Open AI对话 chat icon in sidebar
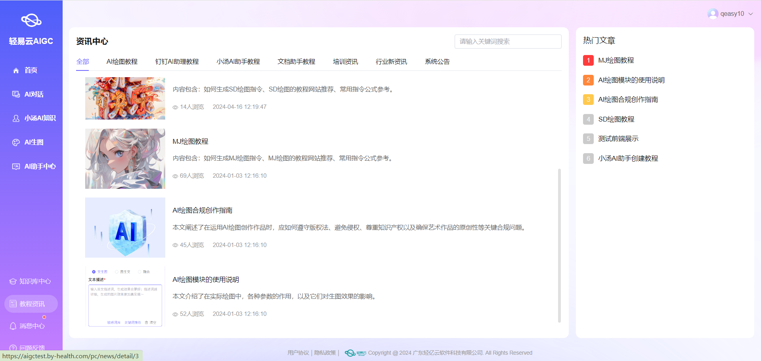The width and height of the screenshot is (761, 361). [x=16, y=94]
